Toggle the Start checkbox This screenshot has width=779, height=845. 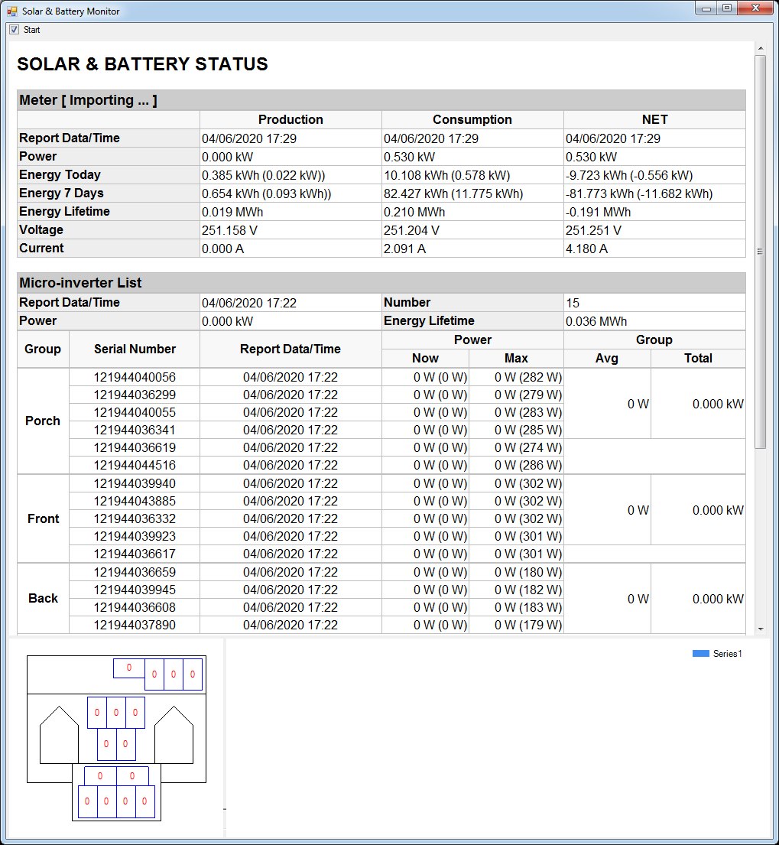pos(14,30)
